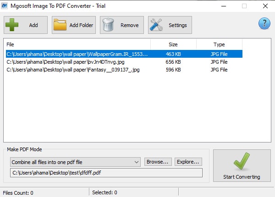Click the output path field dfdff.pdf
Image resolution: width=275 pixels, height=197 pixels.
(x=106, y=173)
